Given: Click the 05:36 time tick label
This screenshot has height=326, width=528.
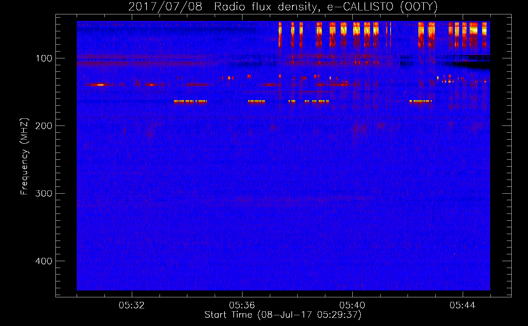Looking at the screenshot, I should pos(242,305).
